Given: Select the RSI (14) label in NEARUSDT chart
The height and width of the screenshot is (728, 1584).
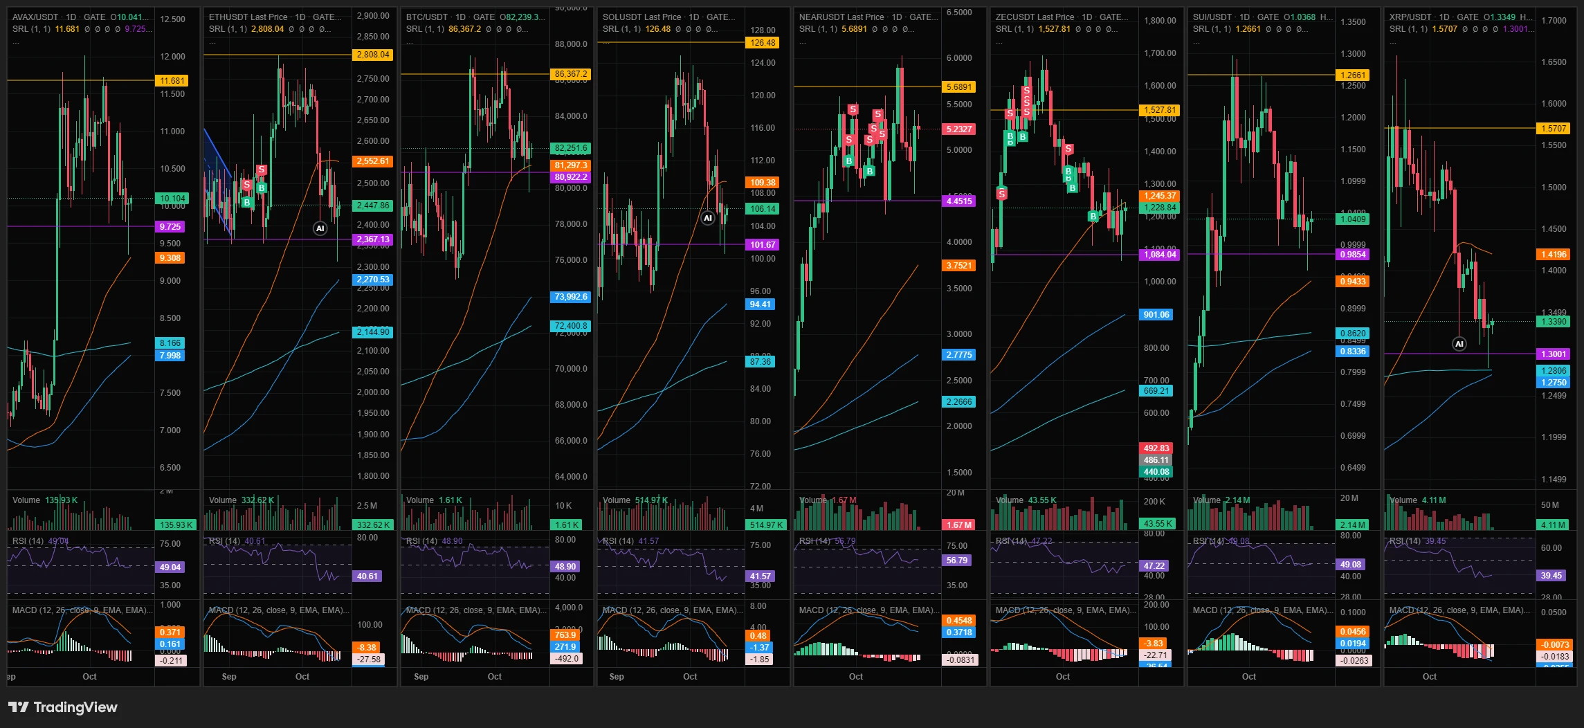Looking at the screenshot, I should pos(814,541).
